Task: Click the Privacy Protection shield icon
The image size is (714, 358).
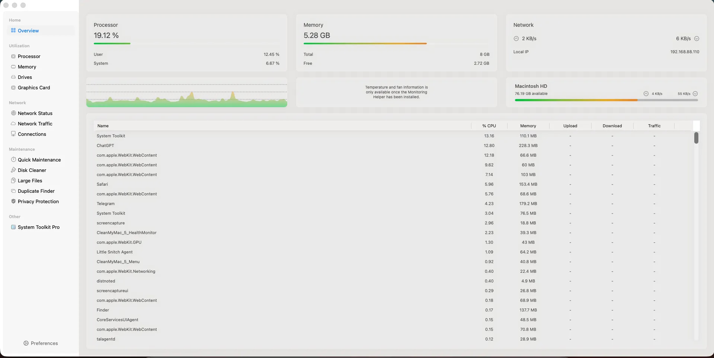Action: [13, 202]
